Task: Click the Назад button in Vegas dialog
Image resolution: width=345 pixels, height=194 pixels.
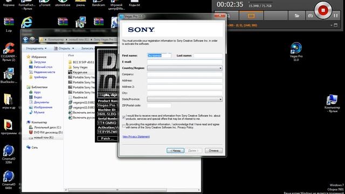Action: 175,150
